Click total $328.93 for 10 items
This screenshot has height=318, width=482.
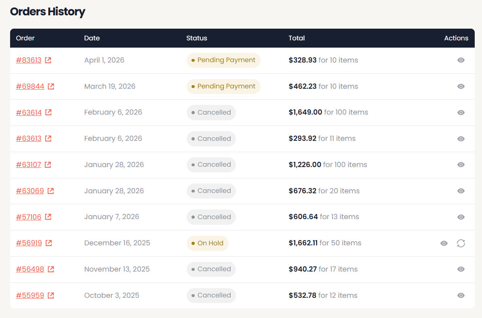323,60
